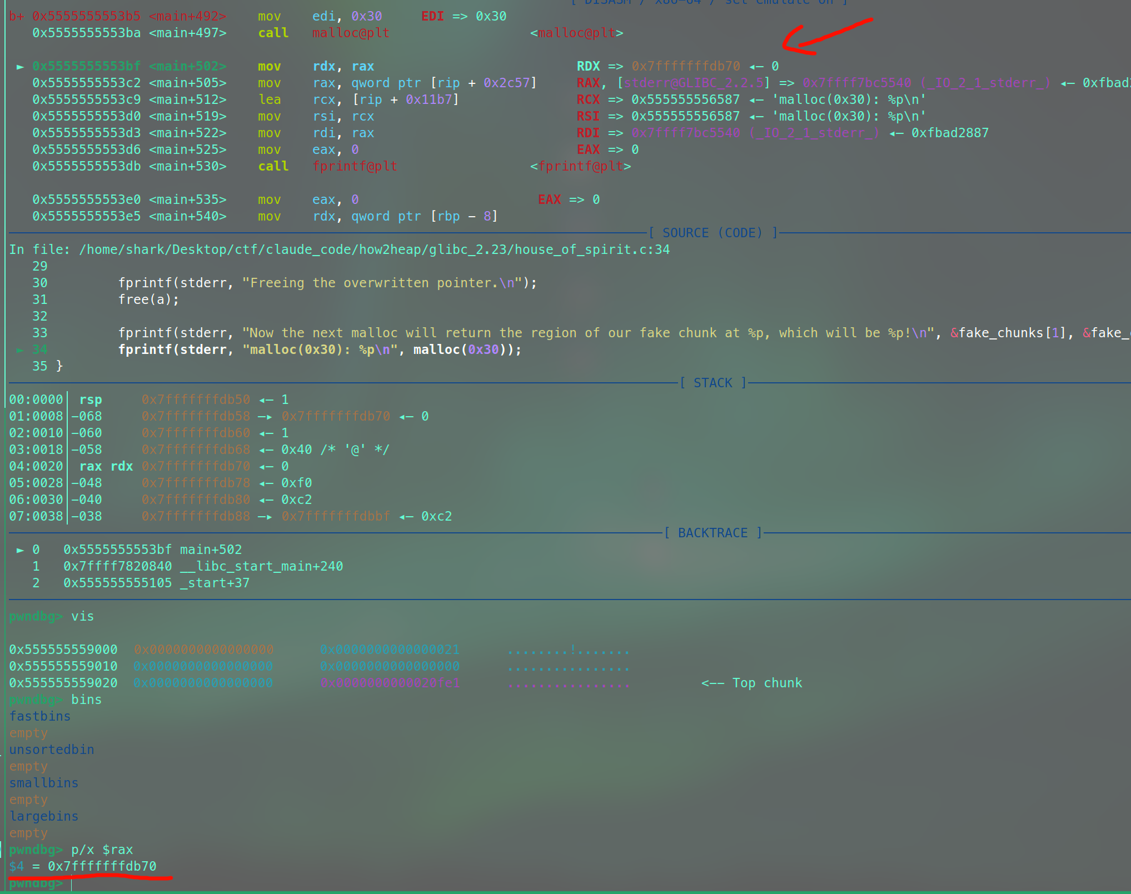1131x894 pixels.
Task: Click the largebins heading
Action: 43,816
